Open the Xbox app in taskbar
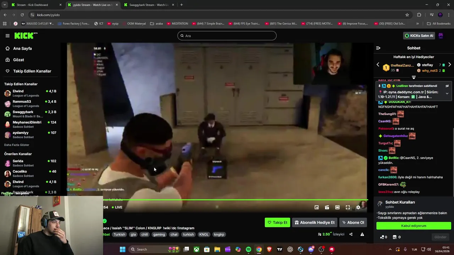This screenshot has width=454, height=255. (196, 249)
